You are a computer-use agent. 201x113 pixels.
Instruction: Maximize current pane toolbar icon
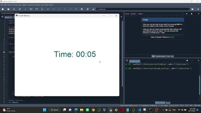point(82,9)
